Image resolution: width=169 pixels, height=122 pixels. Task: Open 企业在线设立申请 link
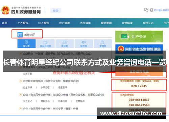pyautogui.click(x=63, y=95)
